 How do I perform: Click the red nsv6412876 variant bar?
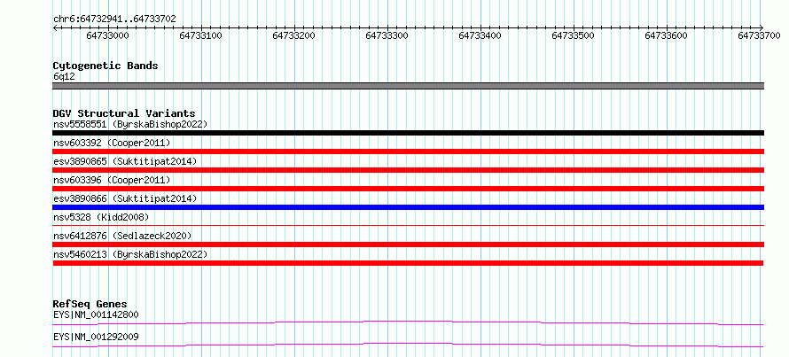pyautogui.click(x=409, y=244)
